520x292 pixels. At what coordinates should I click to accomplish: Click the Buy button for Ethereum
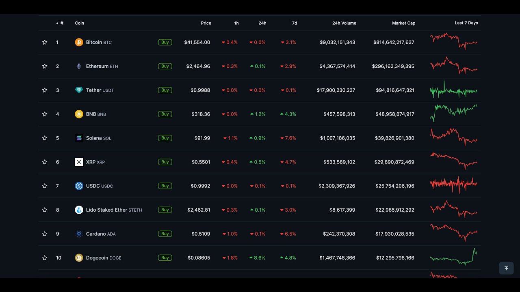[x=165, y=66]
